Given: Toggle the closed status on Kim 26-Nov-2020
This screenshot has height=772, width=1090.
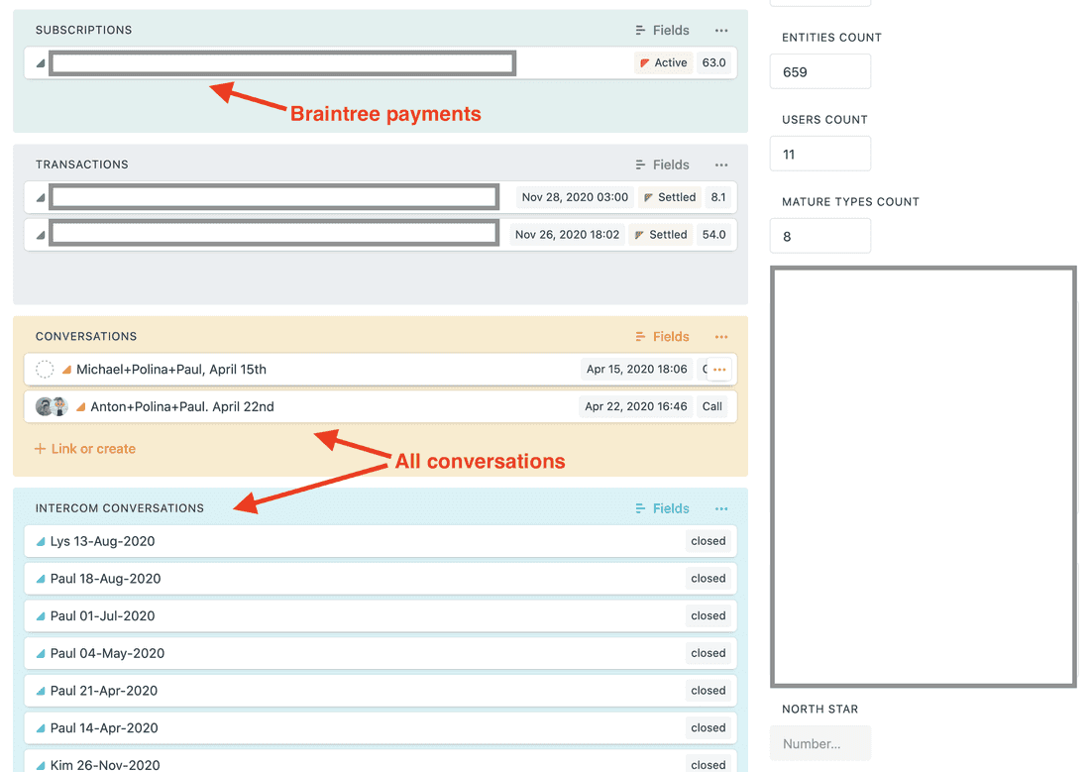Looking at the screenshot, I should pos(708,764).
